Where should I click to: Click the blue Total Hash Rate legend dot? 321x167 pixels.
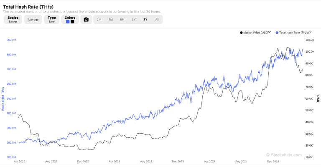pos(277,32)
